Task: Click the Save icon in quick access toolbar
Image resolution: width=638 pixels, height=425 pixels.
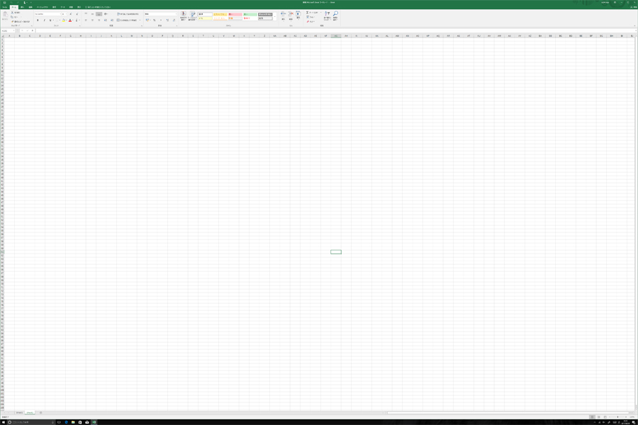Action: (4, 2)
